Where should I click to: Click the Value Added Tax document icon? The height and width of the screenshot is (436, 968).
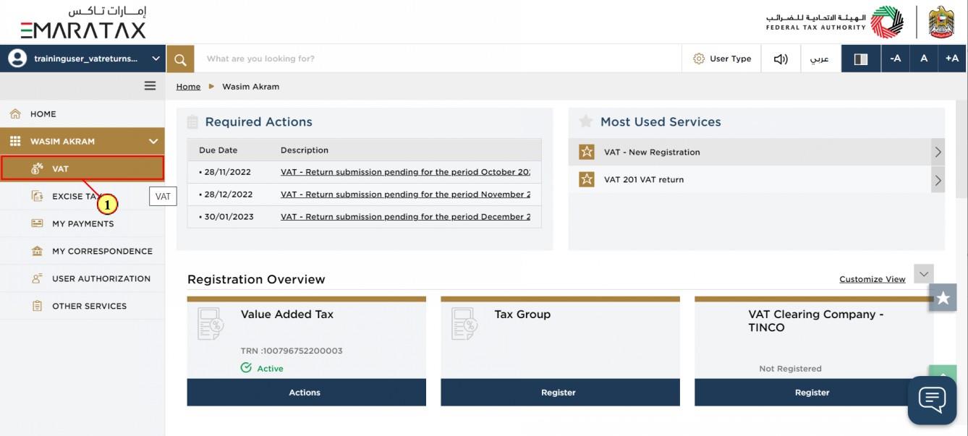point(211,323)
